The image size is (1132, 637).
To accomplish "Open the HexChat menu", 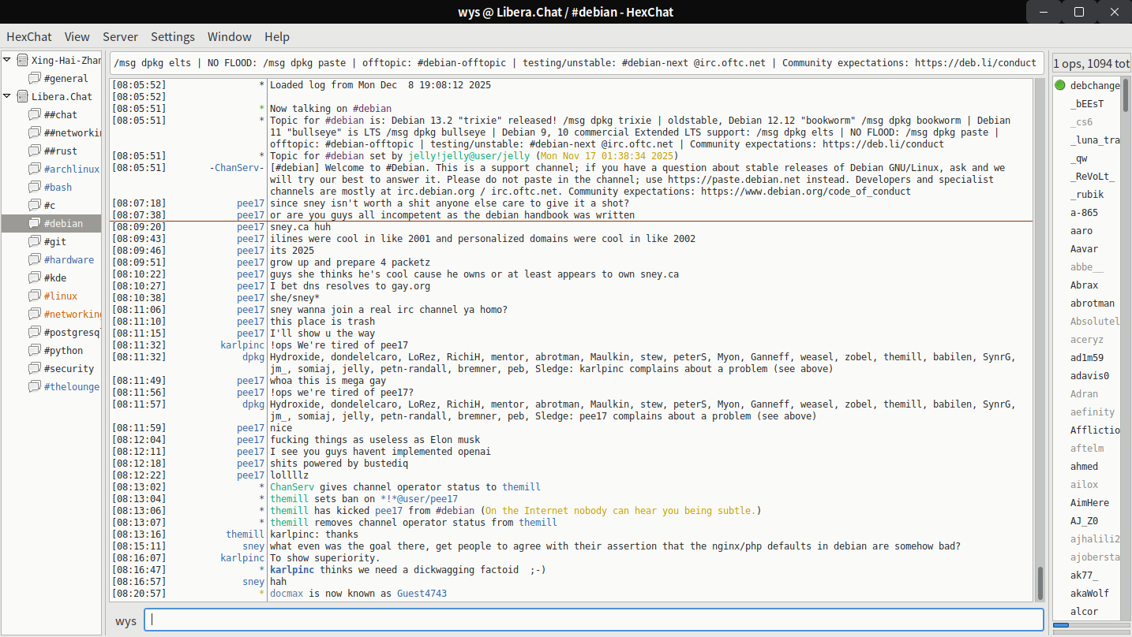I will pyautogui.click(x=29, y=37).
